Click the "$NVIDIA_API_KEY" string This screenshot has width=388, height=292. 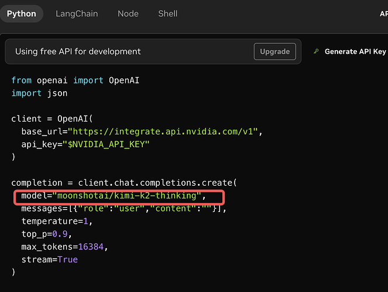(106, 144)
